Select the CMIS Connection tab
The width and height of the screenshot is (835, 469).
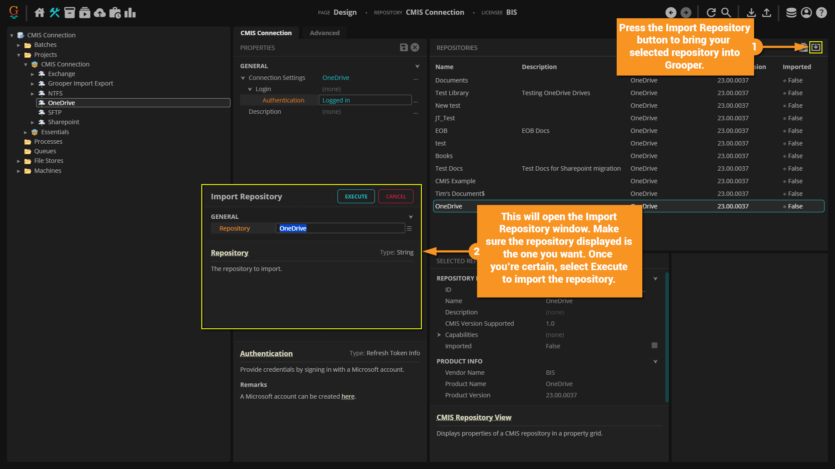266,33
